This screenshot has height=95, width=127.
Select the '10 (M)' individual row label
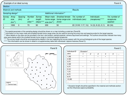(x=69, y=79)
